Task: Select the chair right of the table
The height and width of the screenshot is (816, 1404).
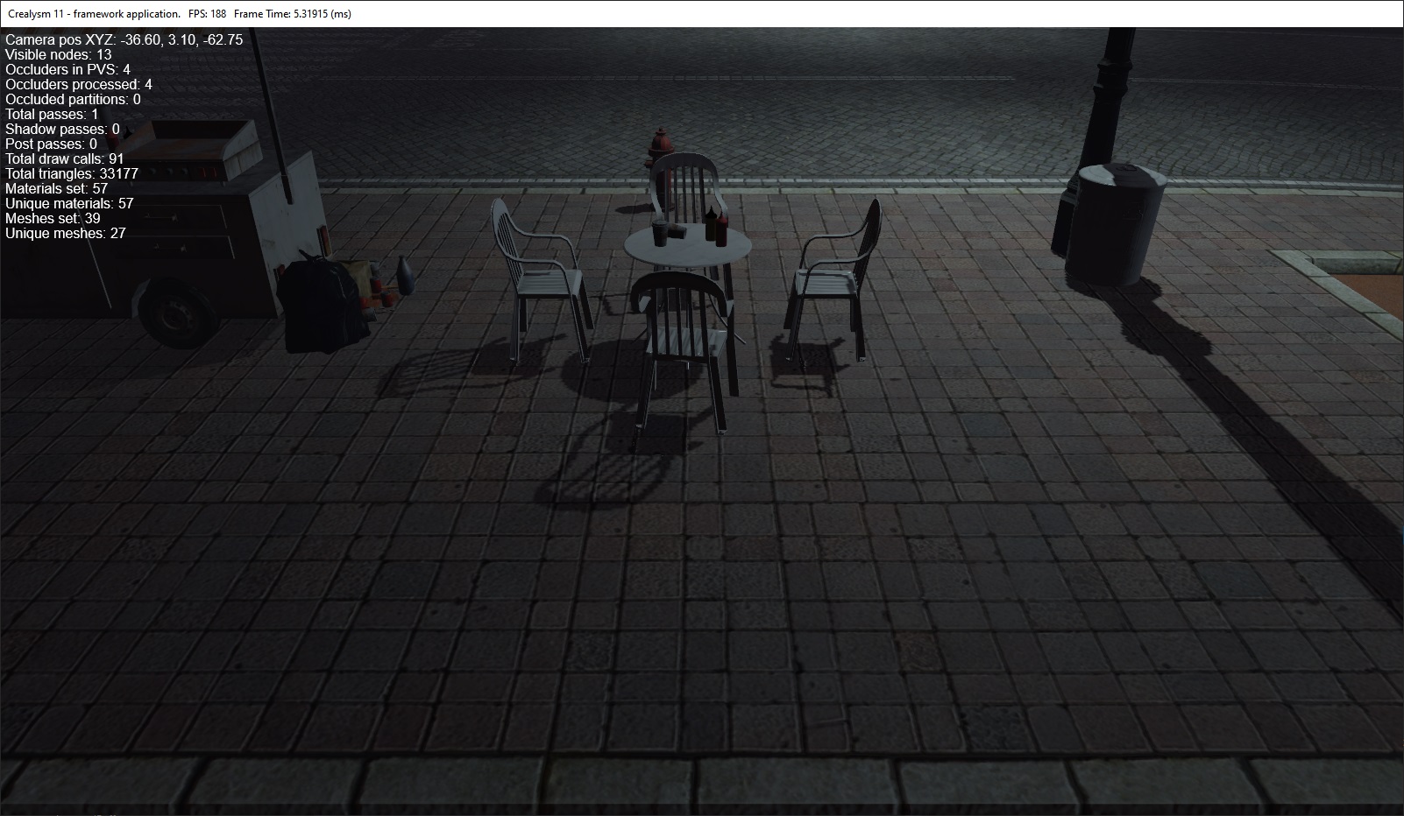Action: coord(833,282)
